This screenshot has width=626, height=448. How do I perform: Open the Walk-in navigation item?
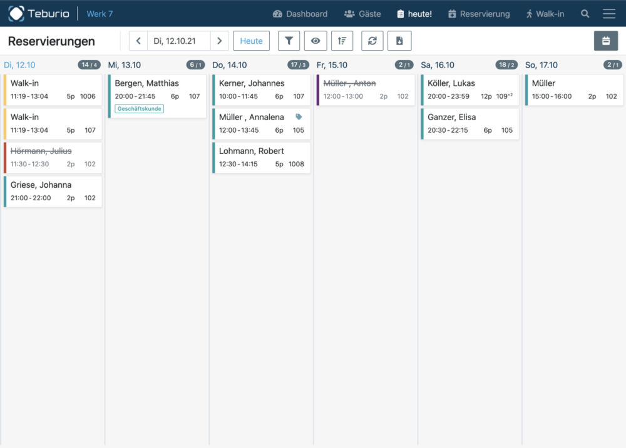pyautogui.click(x=545, y=14)
